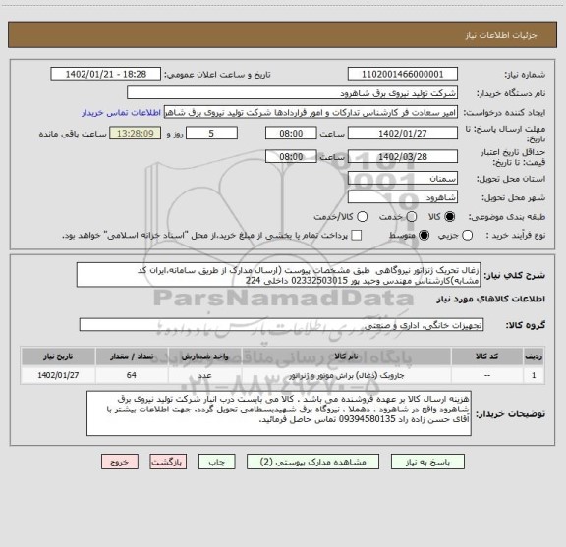Click the remaining time 13:28:09 field
The width and height of the screenshot is (566, 547).
(x=136, y=134)
